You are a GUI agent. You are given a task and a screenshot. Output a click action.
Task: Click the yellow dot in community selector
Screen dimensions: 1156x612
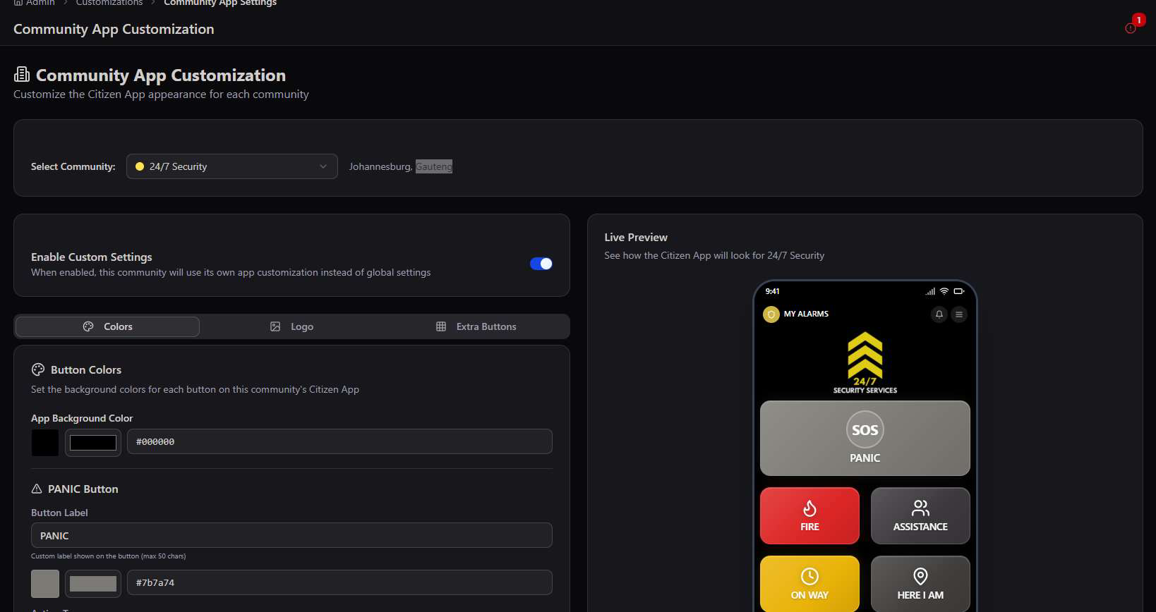(x=140, y=166)
